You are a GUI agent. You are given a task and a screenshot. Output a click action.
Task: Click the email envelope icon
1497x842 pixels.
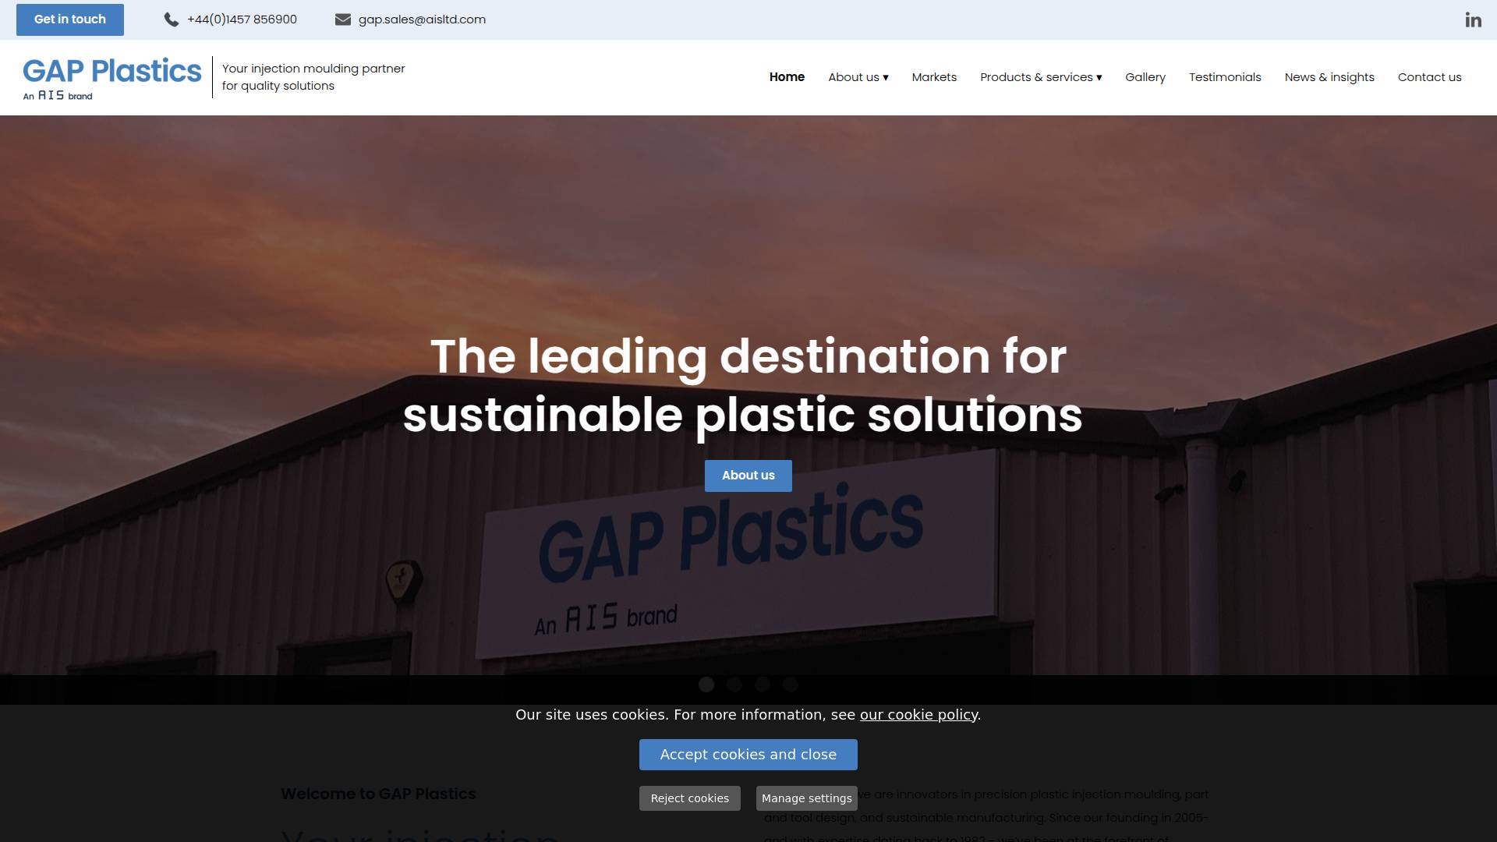coord(343,19)
